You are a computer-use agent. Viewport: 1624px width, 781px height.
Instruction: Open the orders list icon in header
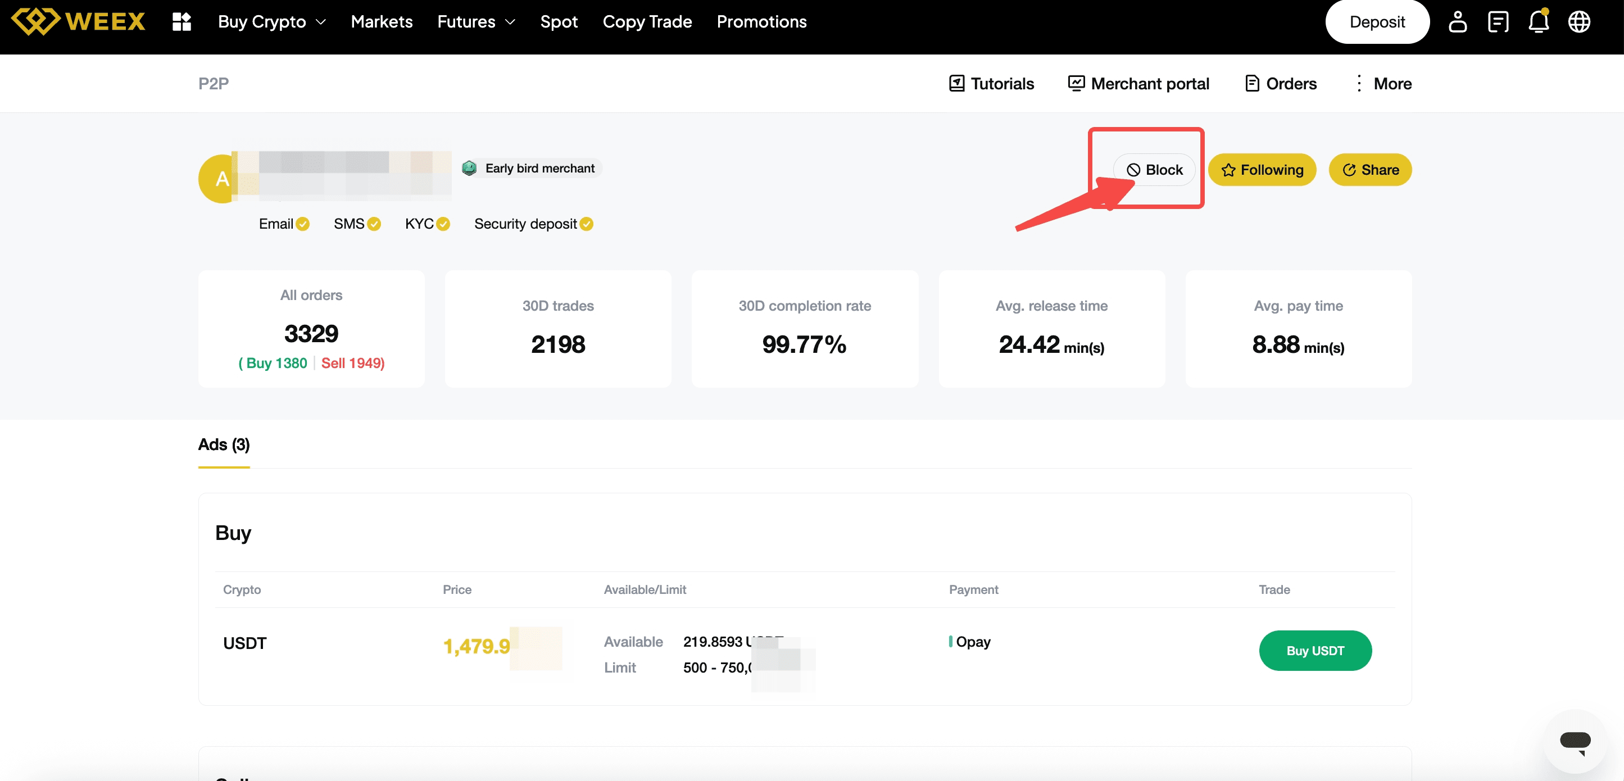click(x=1498, y=21)
